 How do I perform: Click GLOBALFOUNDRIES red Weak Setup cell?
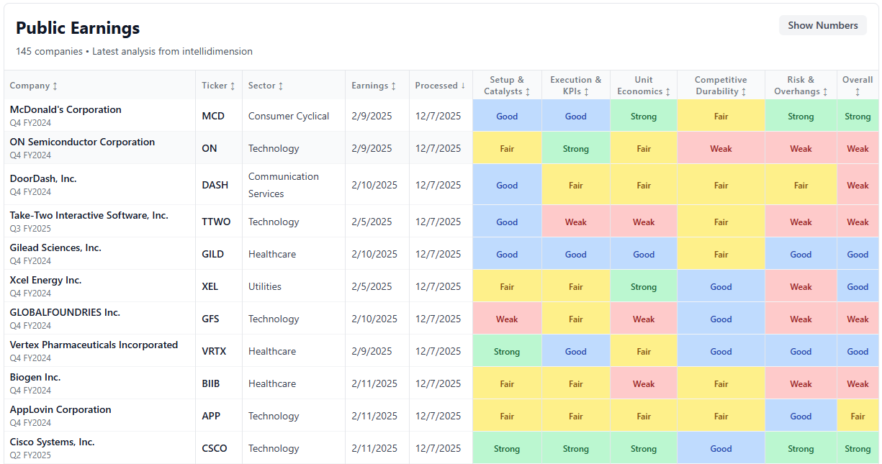click(x=507, y=319)
